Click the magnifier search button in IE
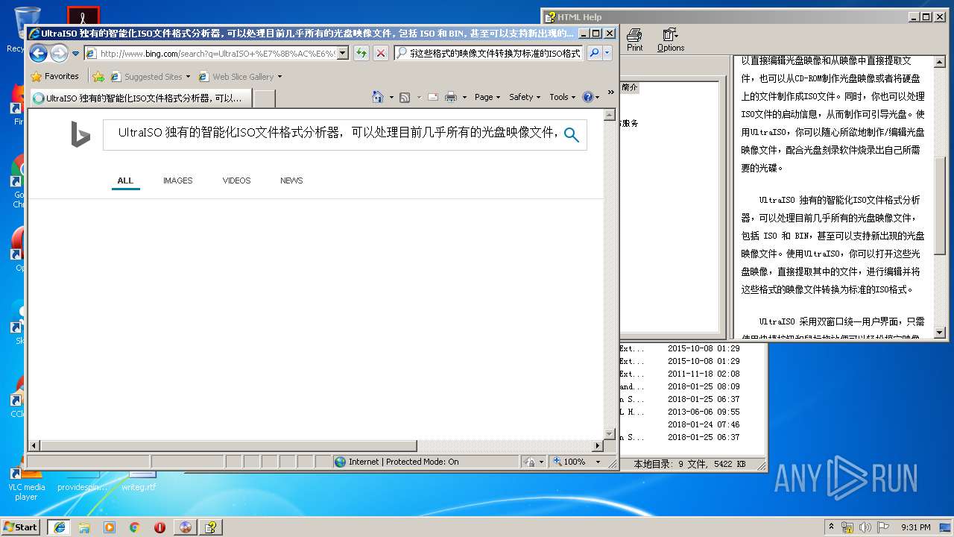The width and height of the screenshot is (954, 537). point(594,53)
